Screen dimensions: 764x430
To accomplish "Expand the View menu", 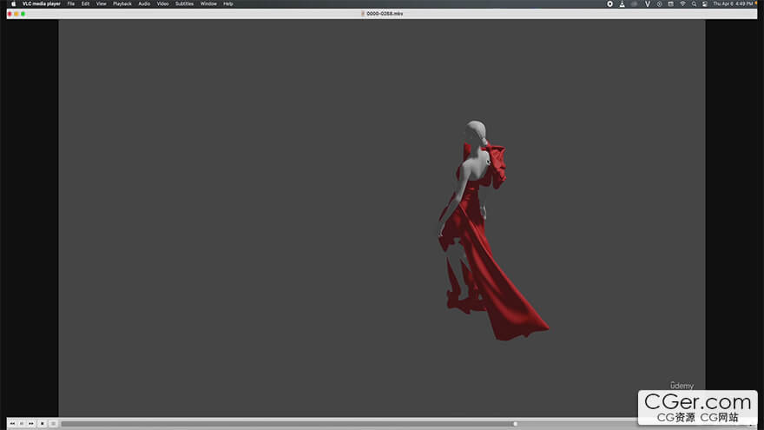I will 102,3.
